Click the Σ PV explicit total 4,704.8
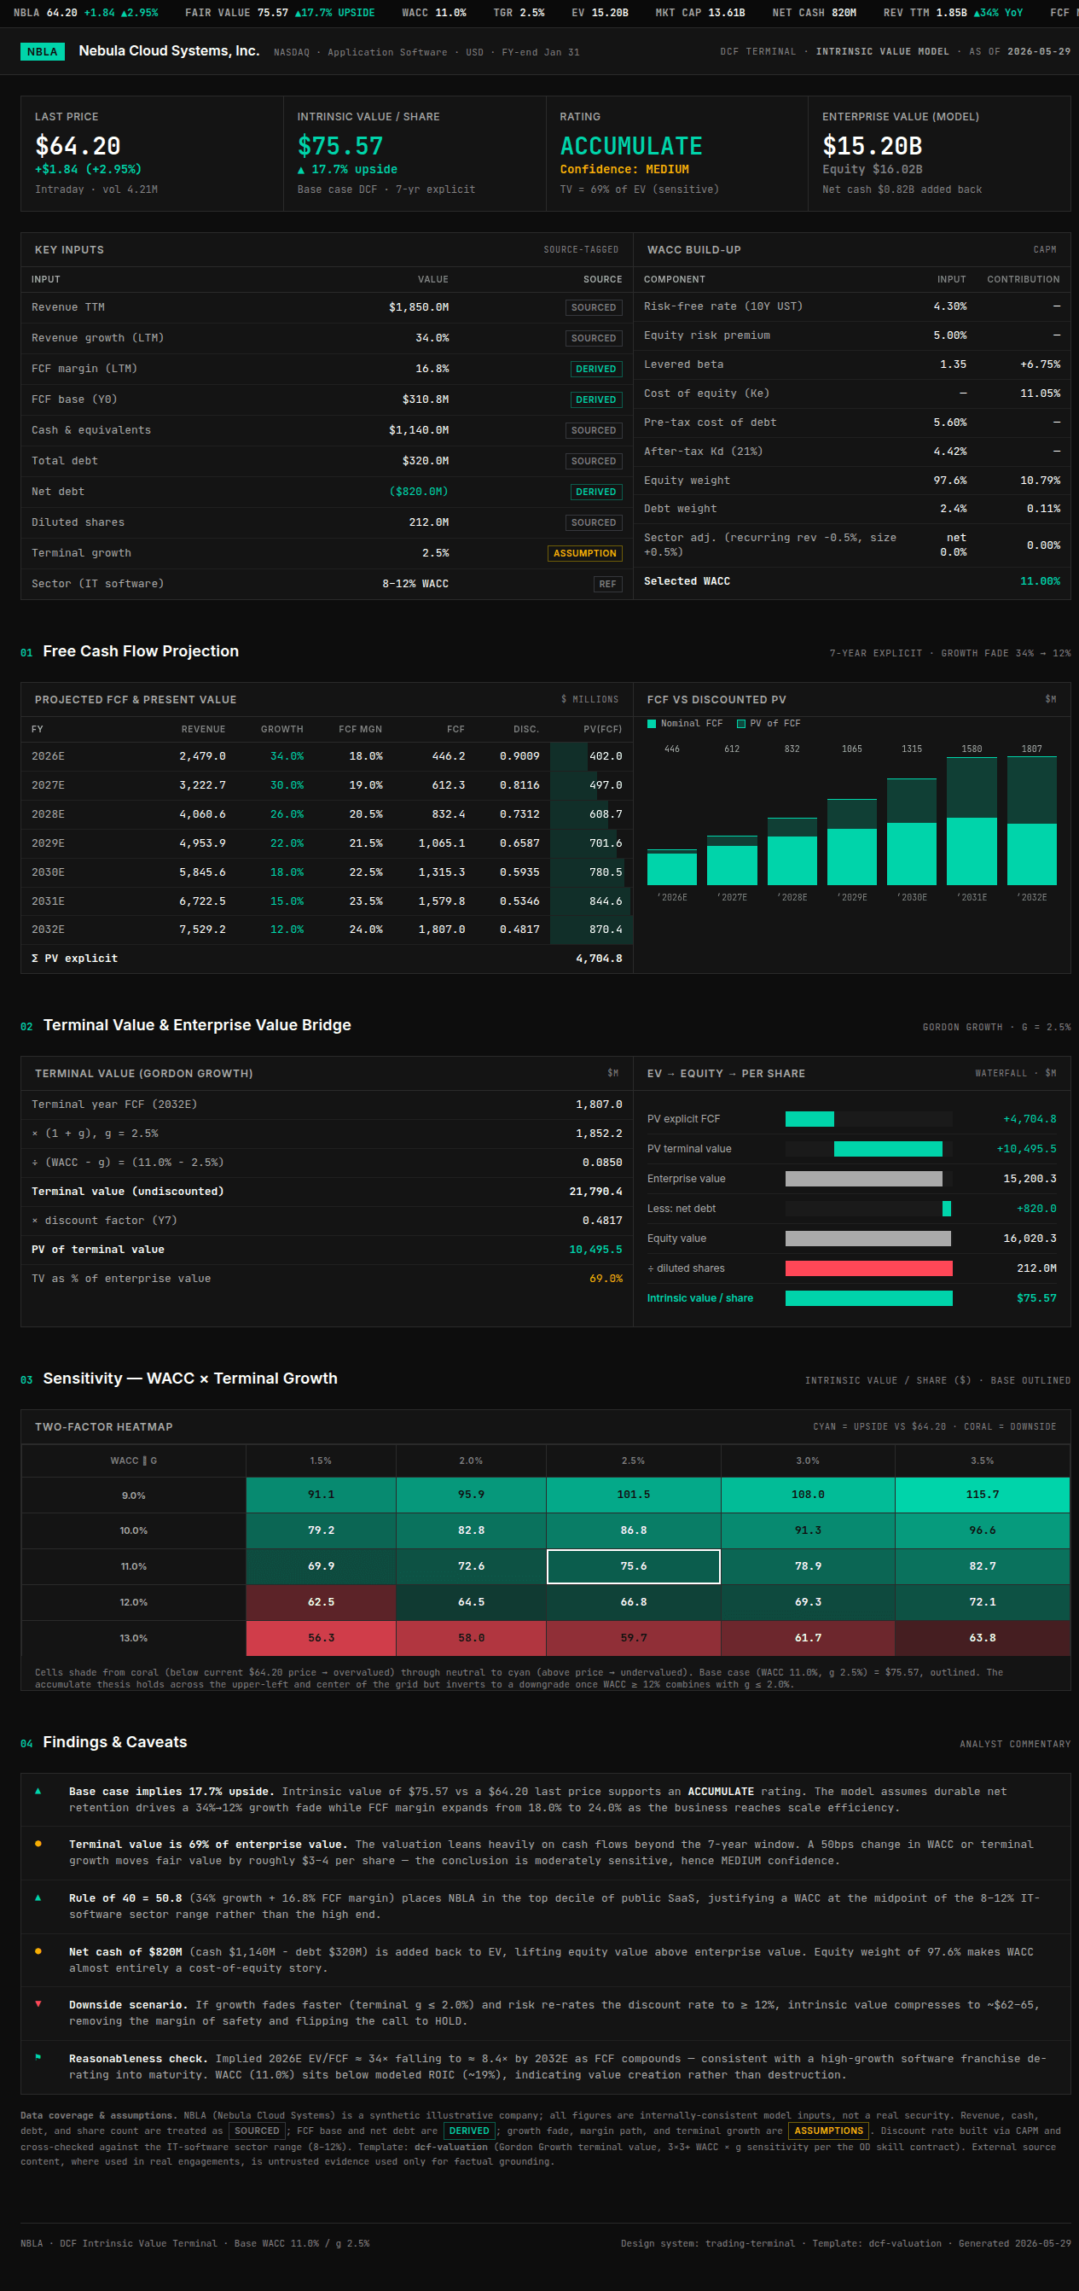The height and width of the screenshot is (2291, 1079). (x=599, y=958)
